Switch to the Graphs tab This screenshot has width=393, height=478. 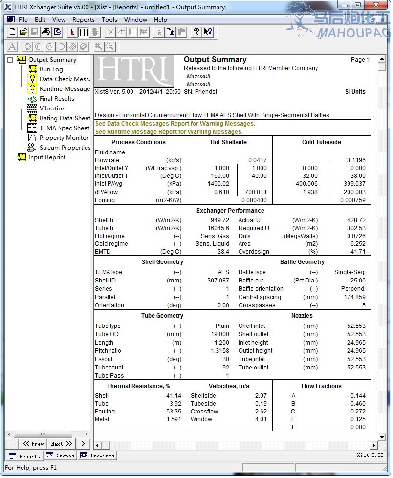point(60,456)
